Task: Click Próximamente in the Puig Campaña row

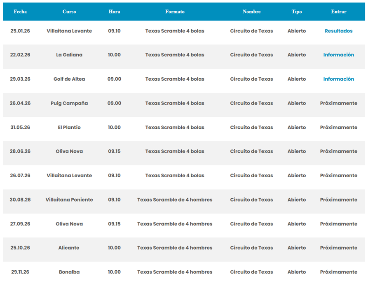Action: pos(338,103)
